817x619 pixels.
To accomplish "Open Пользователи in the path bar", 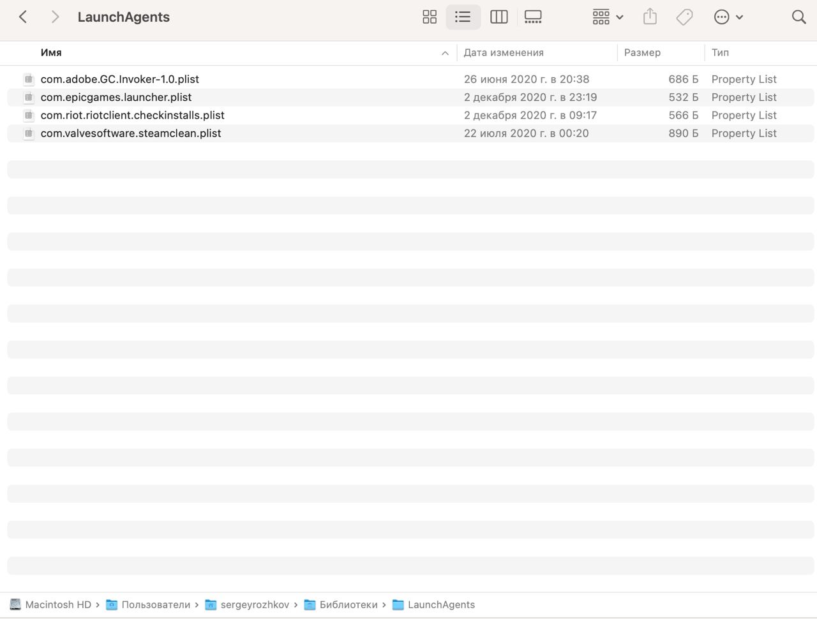I will (x=156, y=604).
